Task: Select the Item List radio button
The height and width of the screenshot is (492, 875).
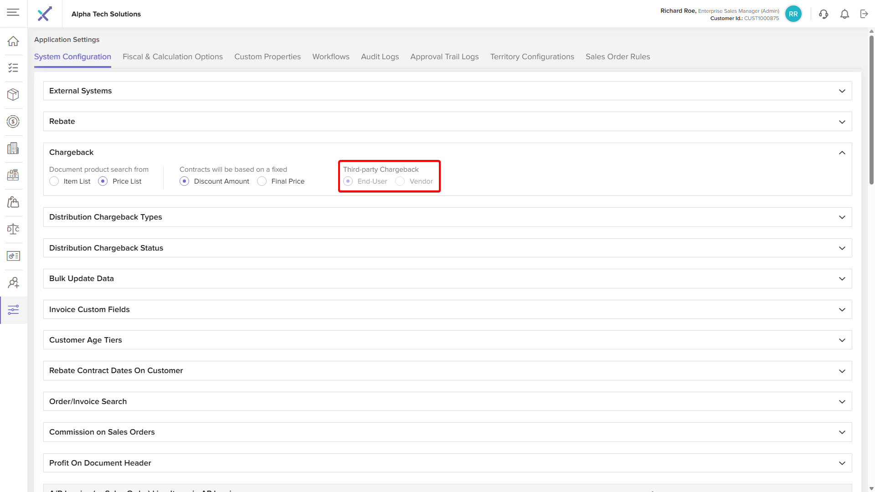Action: [54, 181]
